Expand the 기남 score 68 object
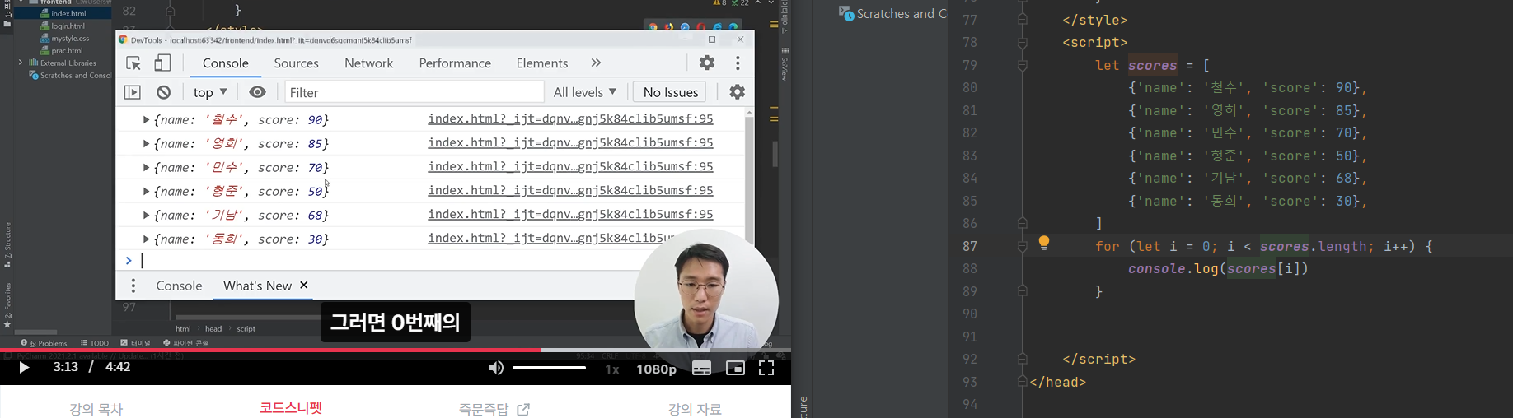The height and width of the screenshot is (418, 1513). pyautogui.click(x=146, y=216)
